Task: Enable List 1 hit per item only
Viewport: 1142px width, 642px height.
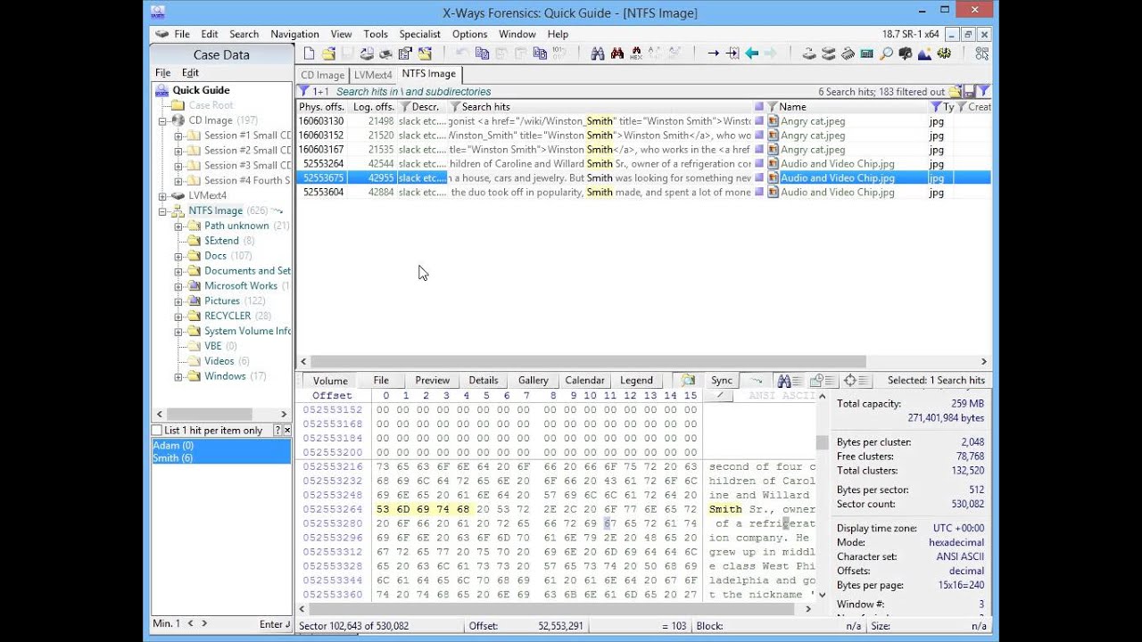Action: (157, 431)
